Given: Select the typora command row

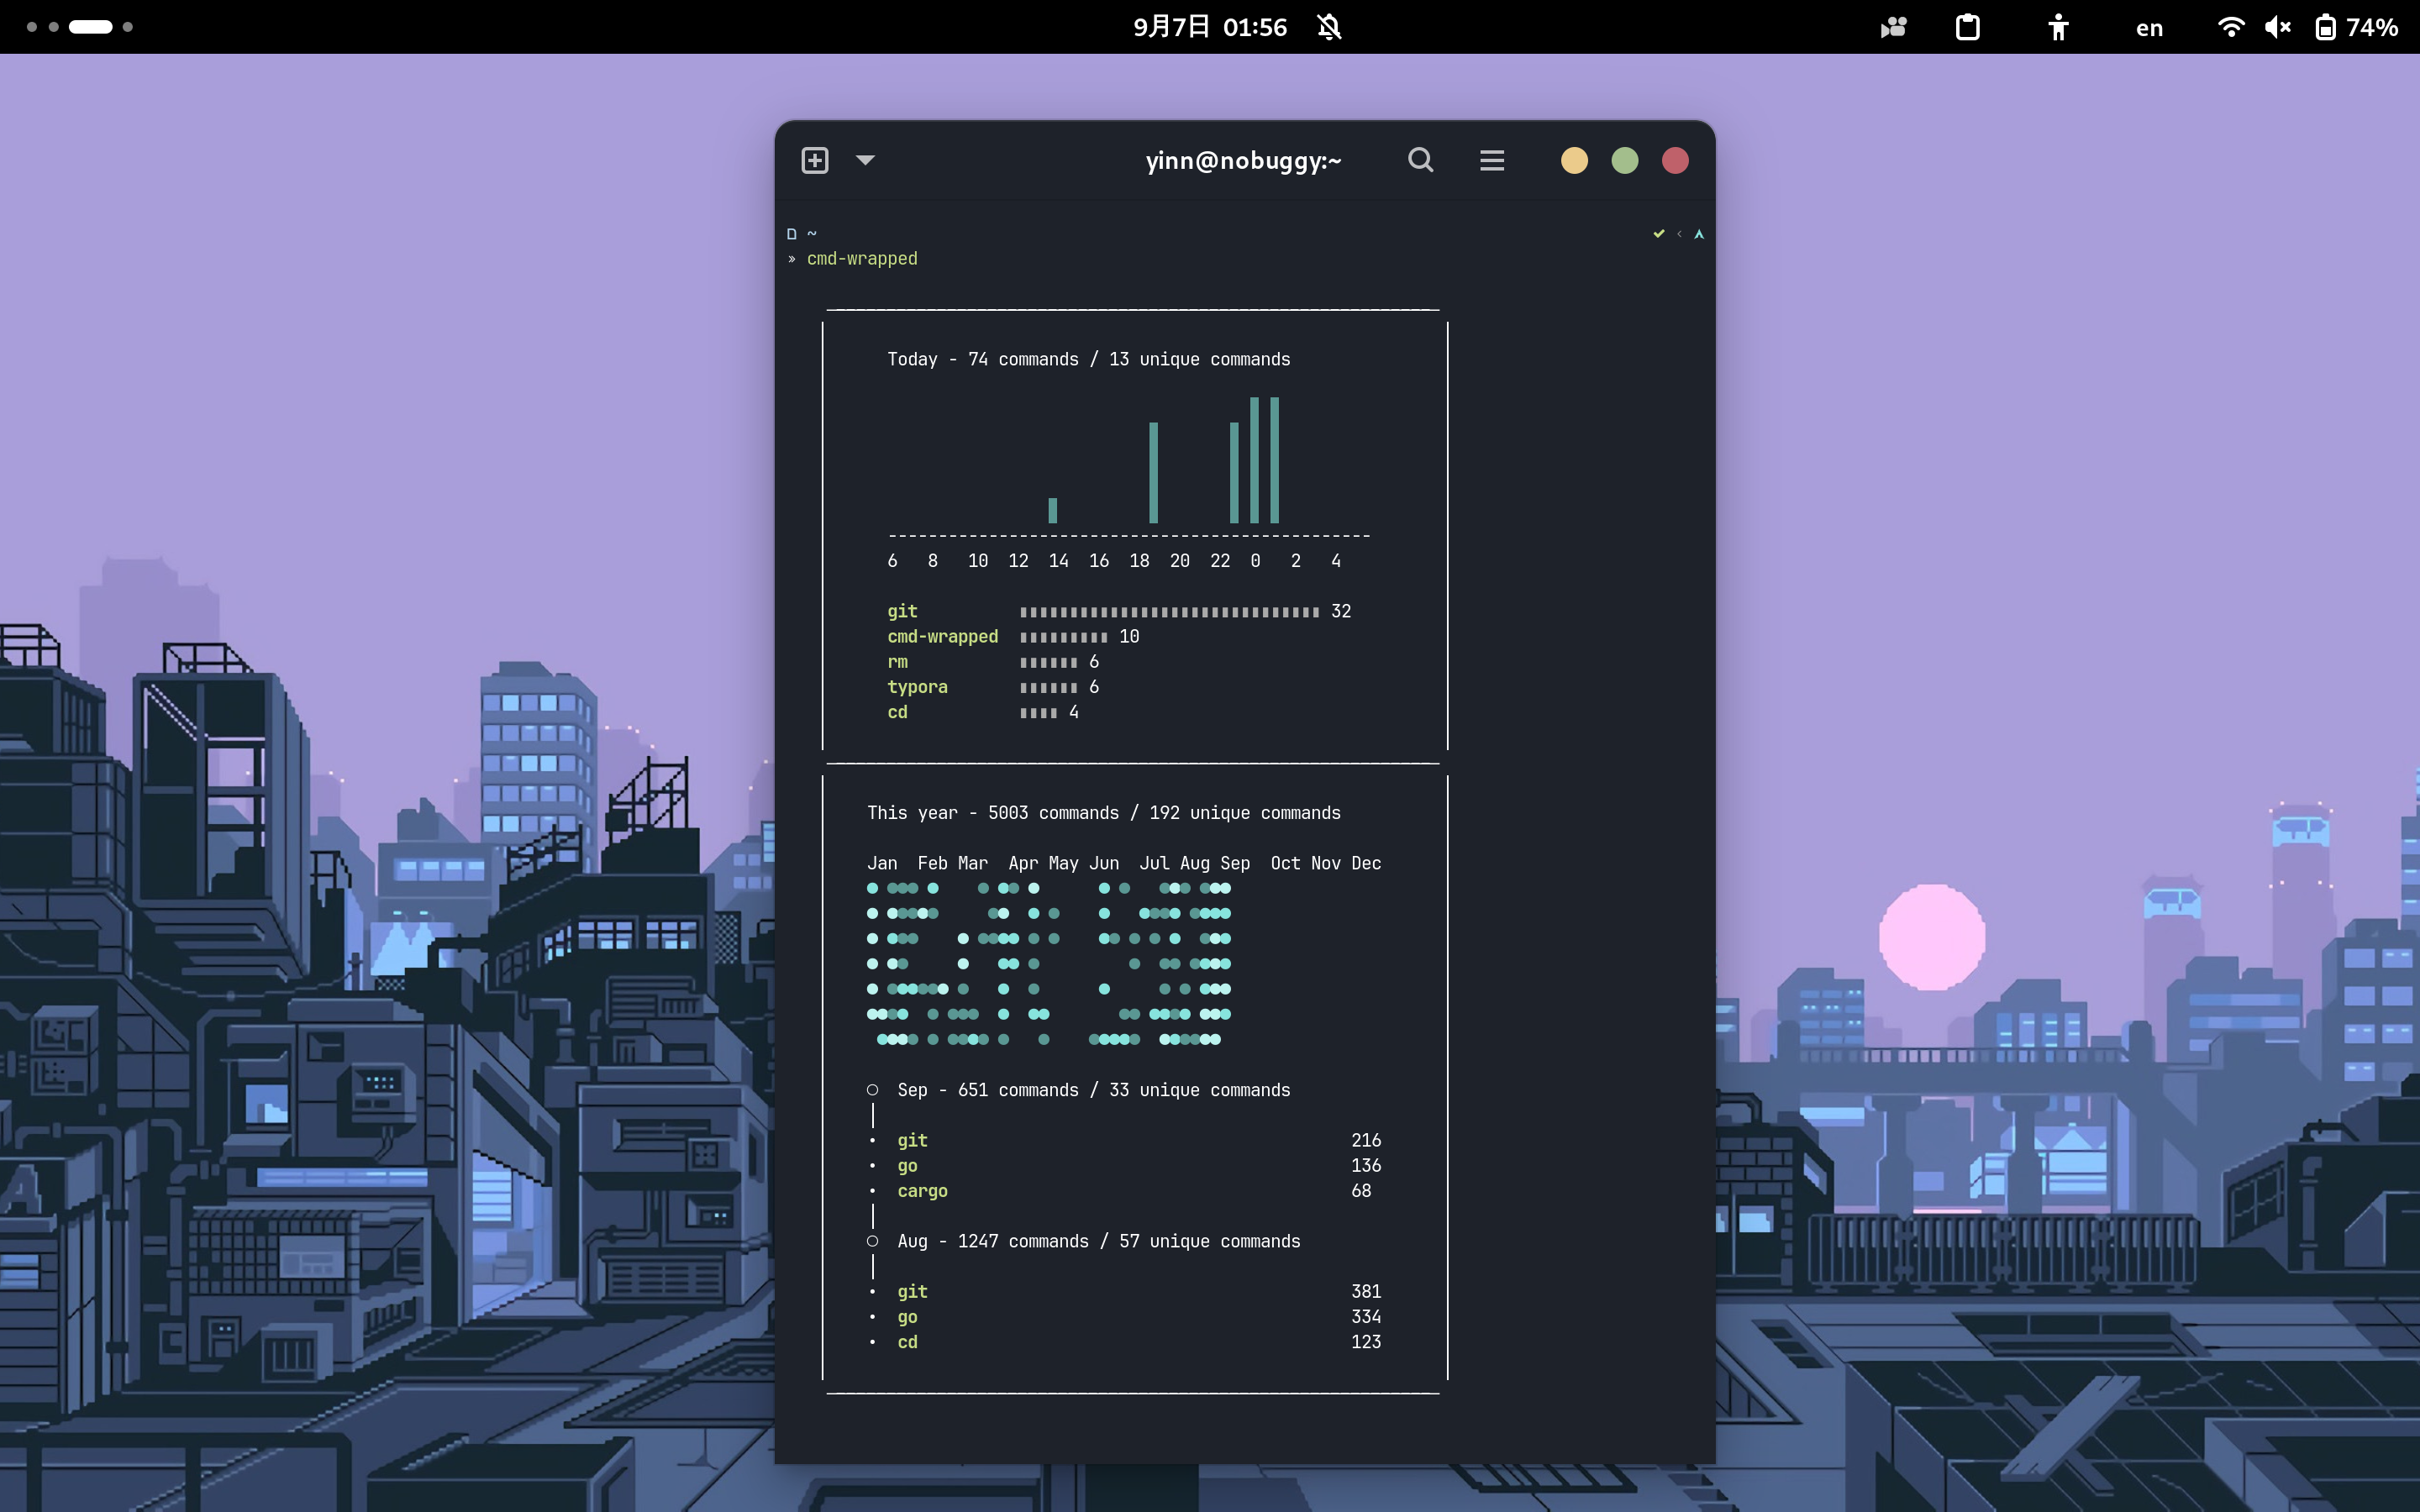Looking at the screenshot, I should tap(993, 687).
